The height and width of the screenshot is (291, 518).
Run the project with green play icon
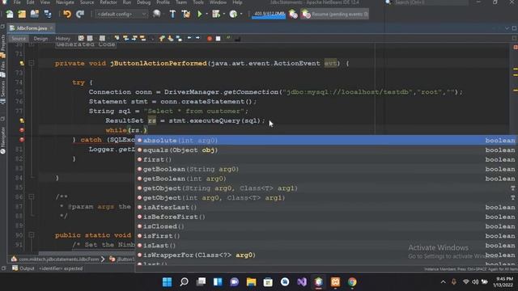pyautogui.click(x=200, y=15)
